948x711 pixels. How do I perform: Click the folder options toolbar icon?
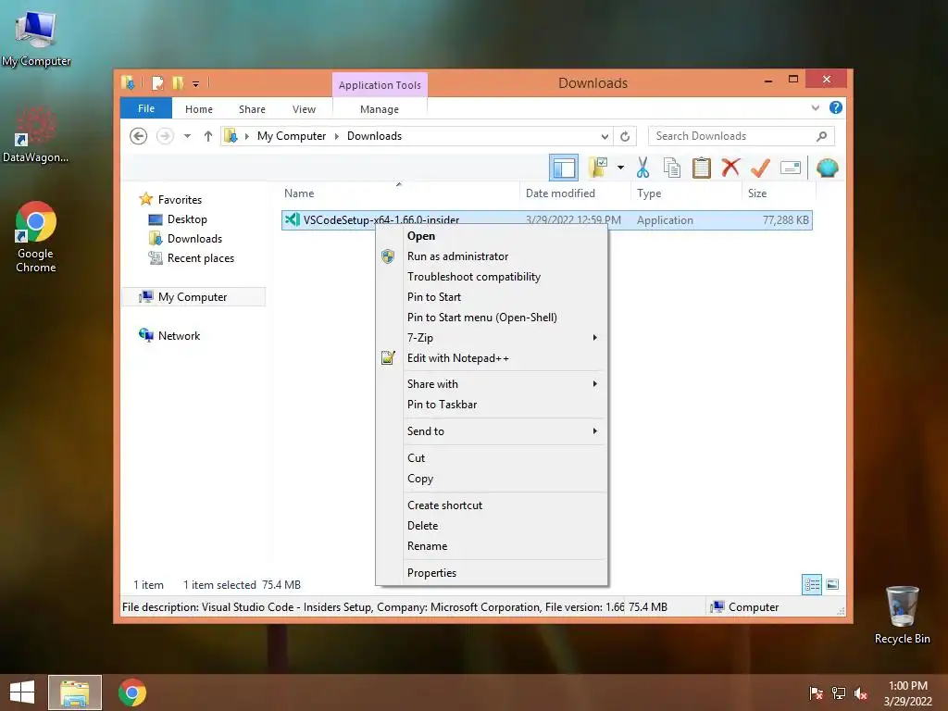coord(598,168)
